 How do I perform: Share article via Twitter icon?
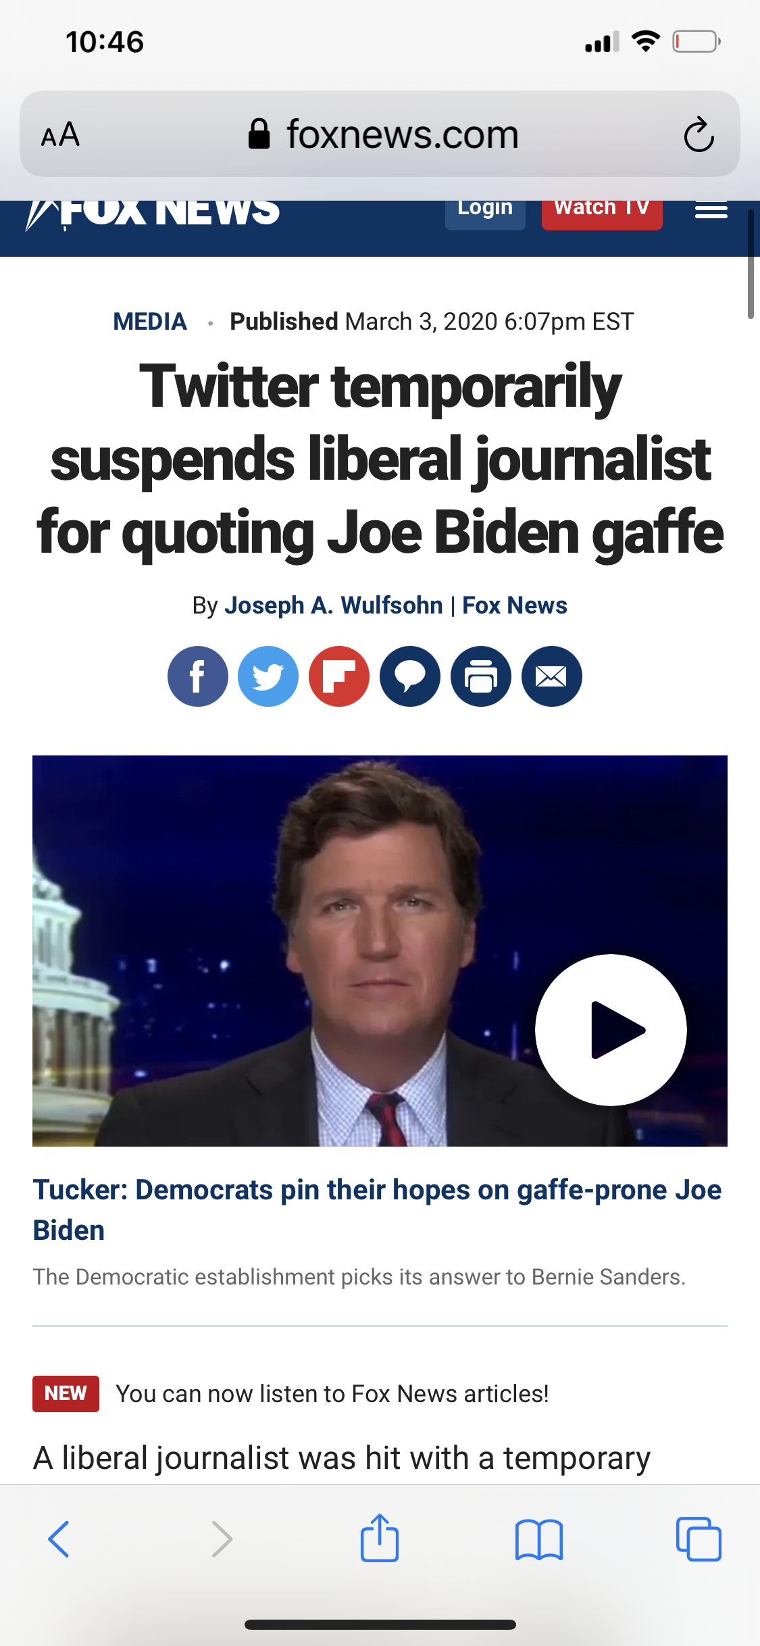[268, 676]
